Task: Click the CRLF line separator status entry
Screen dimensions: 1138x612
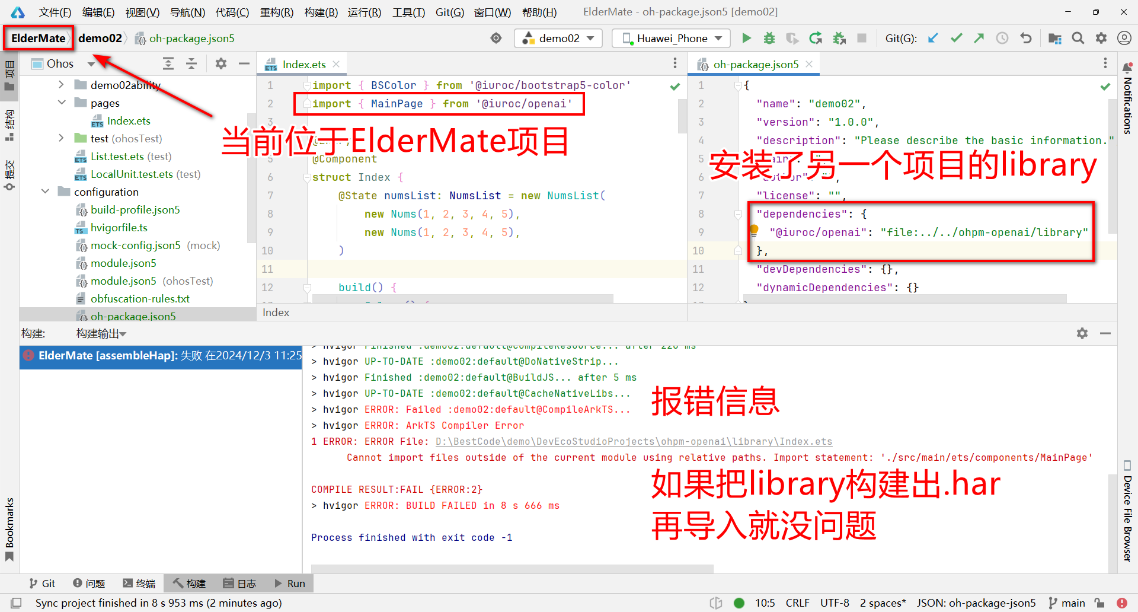Action: point(797,603)
